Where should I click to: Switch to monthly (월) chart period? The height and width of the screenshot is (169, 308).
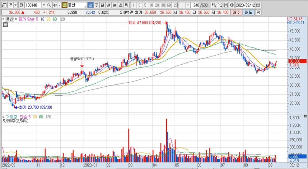pyautogui.click(x=102, y=5)
